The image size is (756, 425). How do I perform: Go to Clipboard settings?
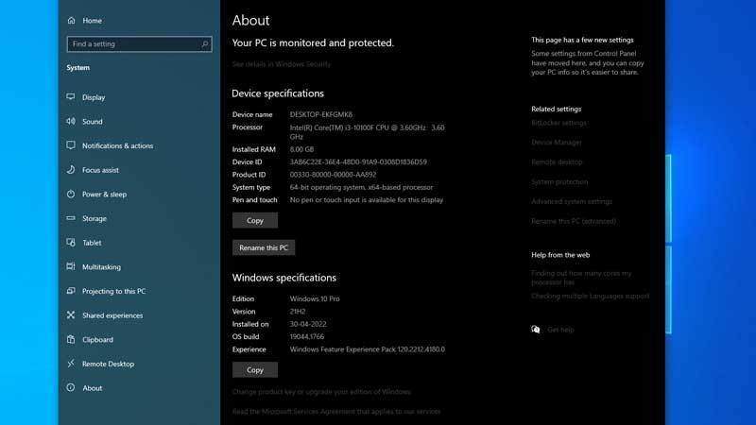(x=97, y=340)
